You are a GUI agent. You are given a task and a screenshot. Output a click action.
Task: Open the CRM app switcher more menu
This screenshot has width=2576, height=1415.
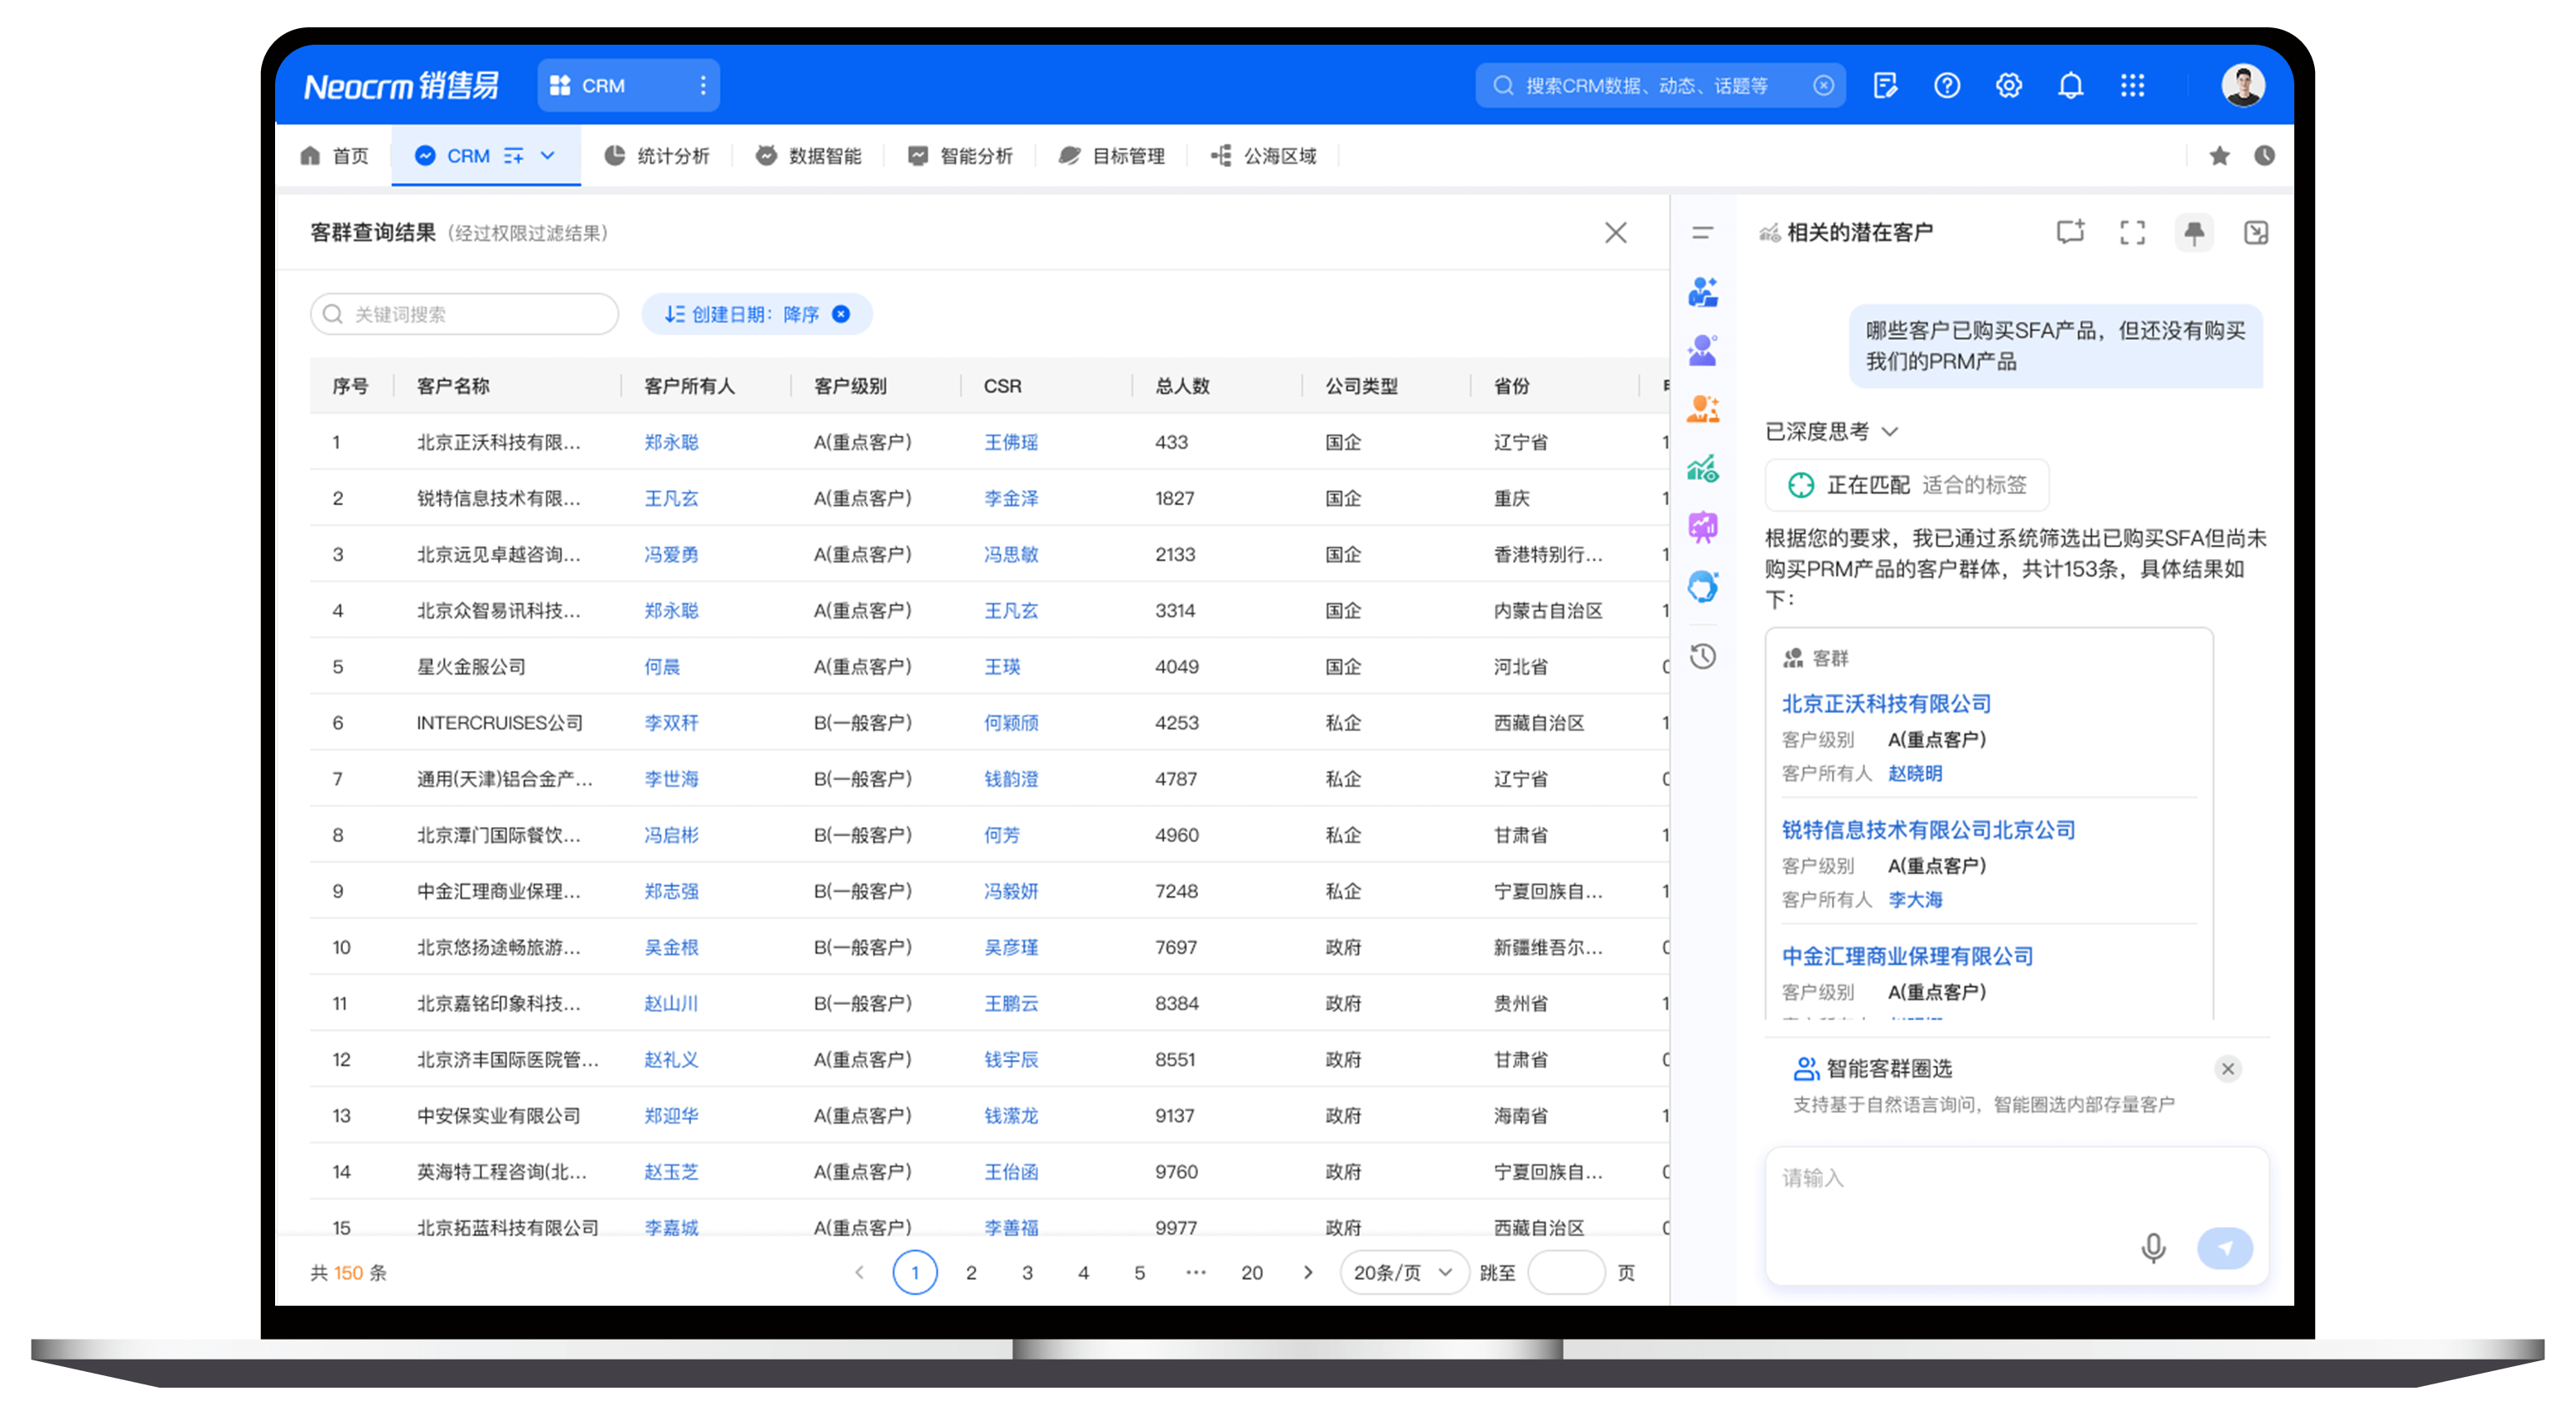pyautogui.click(x=703, y=86)
